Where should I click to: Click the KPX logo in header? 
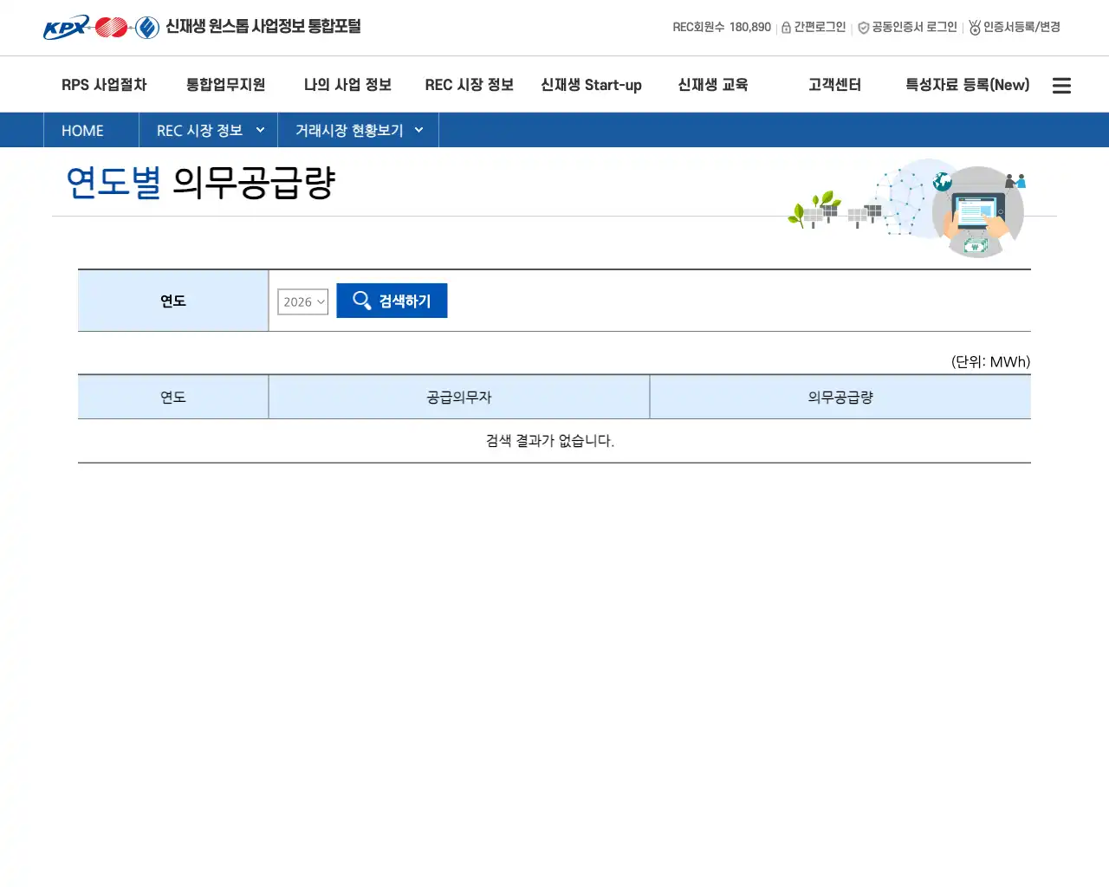[67, 28]
